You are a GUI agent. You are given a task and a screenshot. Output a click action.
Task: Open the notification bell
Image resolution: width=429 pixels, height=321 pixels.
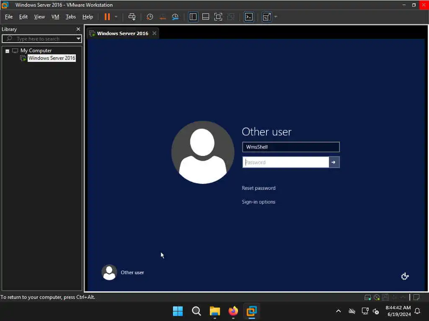click(417, 311)
